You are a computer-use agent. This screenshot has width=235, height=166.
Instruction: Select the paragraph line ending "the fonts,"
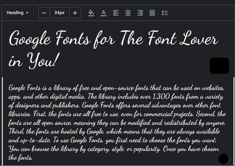point(20,157)
